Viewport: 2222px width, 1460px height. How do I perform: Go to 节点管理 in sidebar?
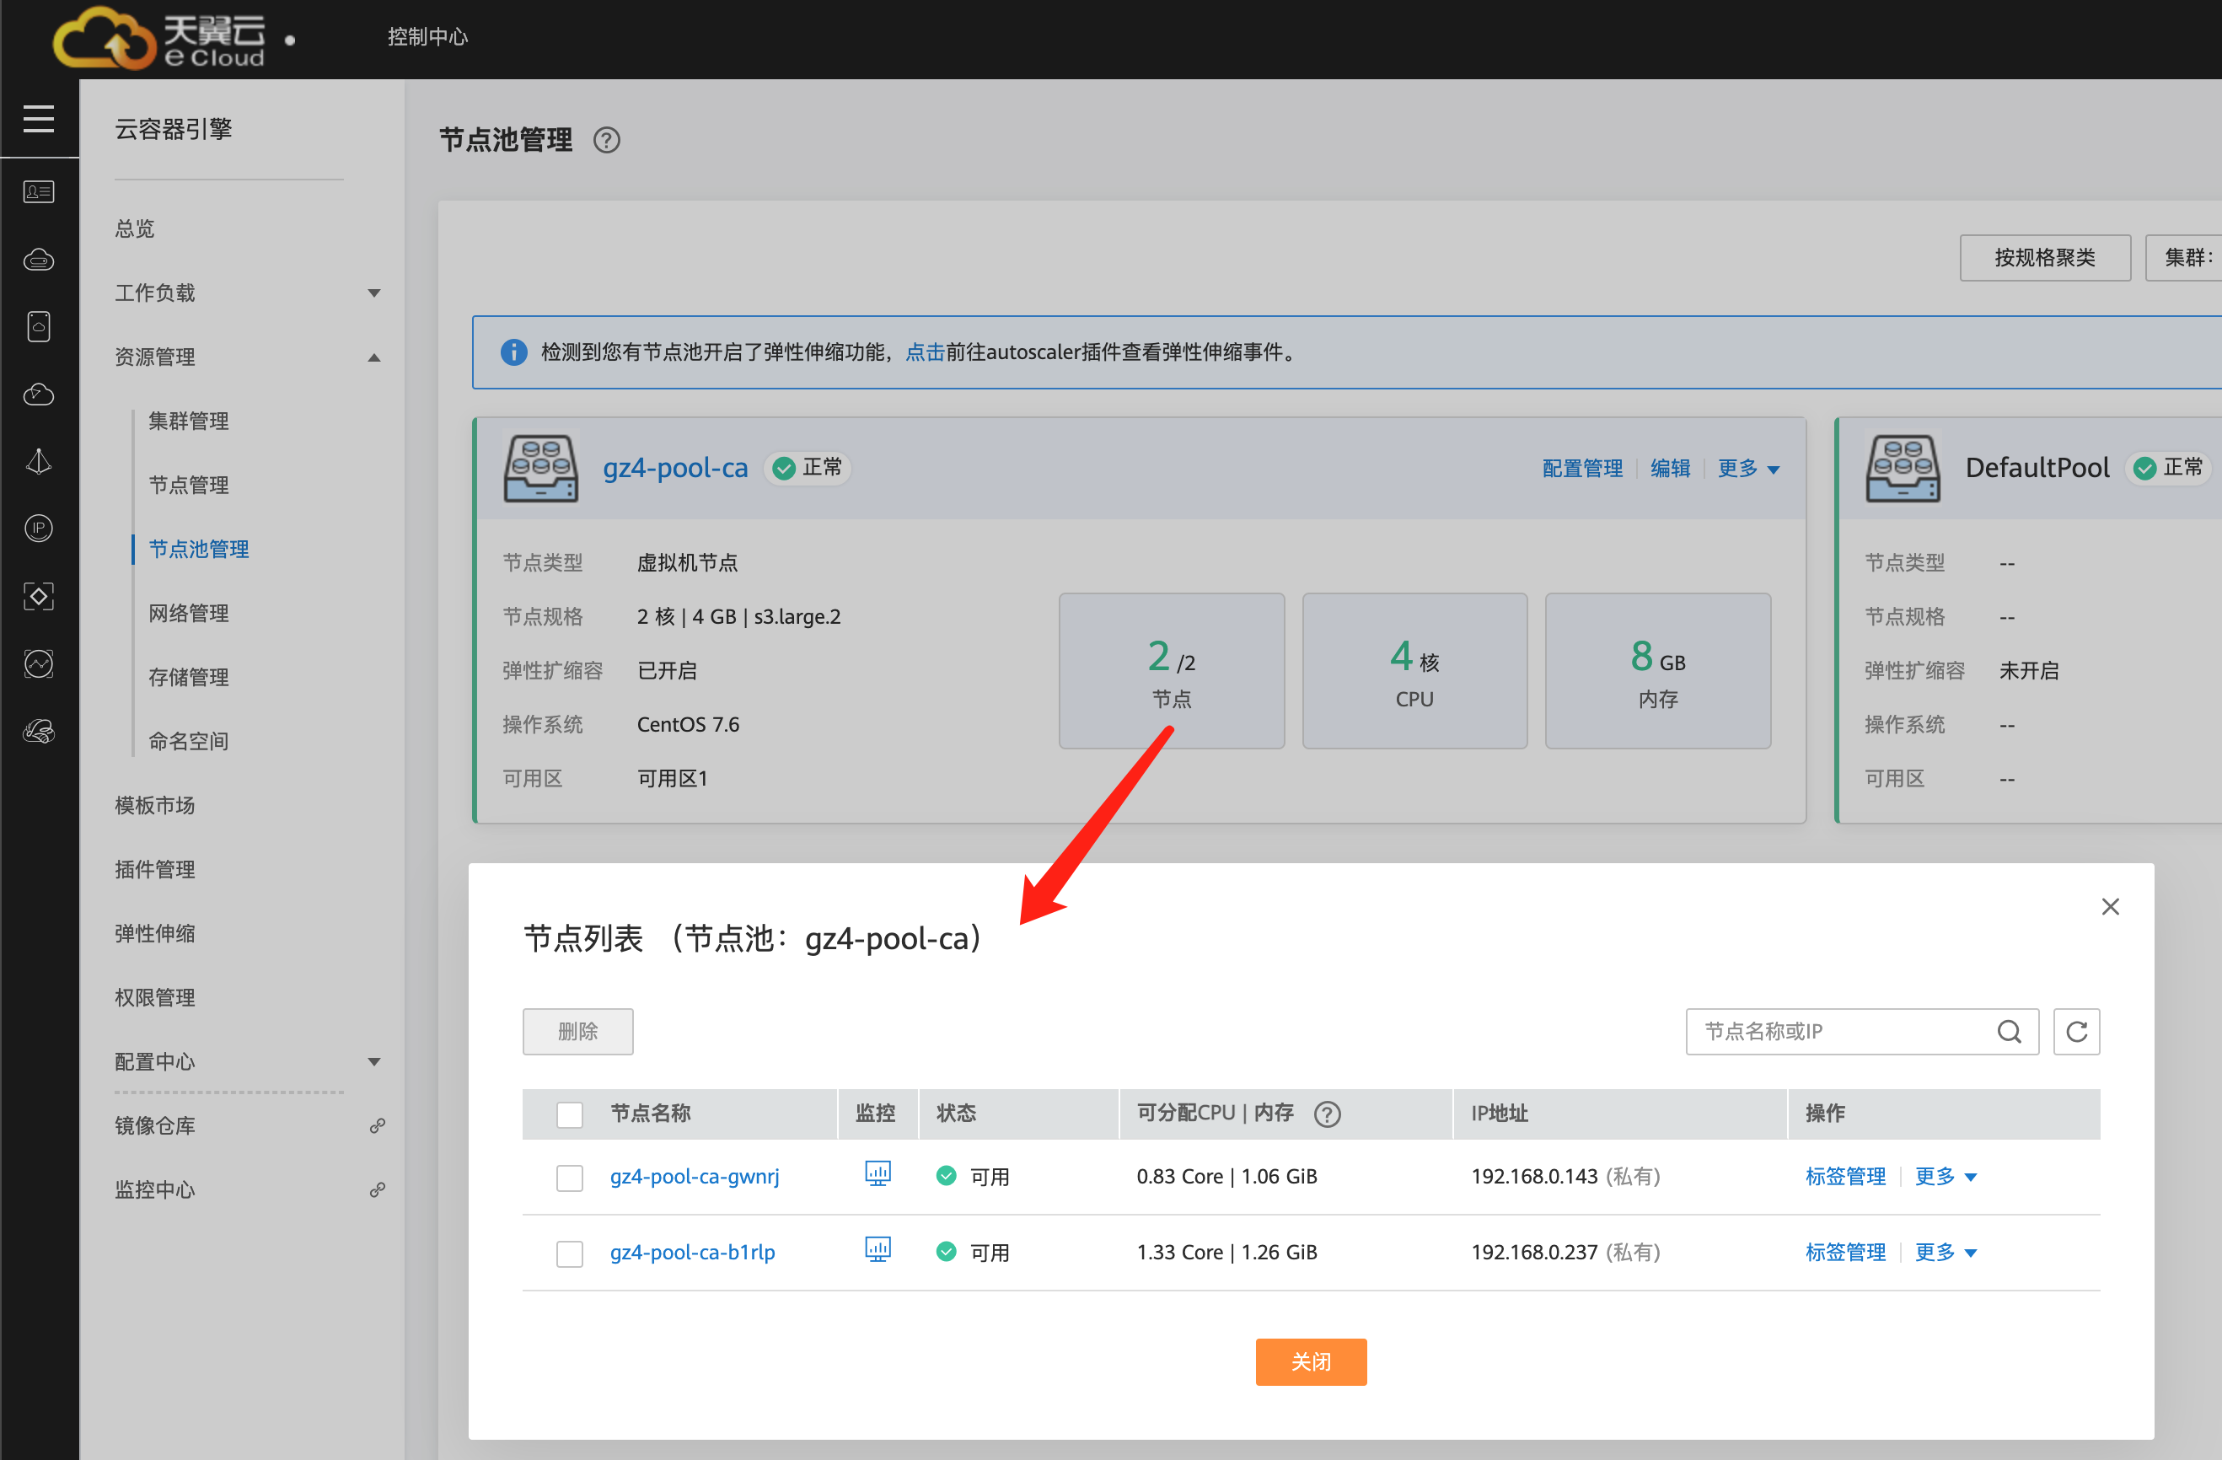click(189, 485)
